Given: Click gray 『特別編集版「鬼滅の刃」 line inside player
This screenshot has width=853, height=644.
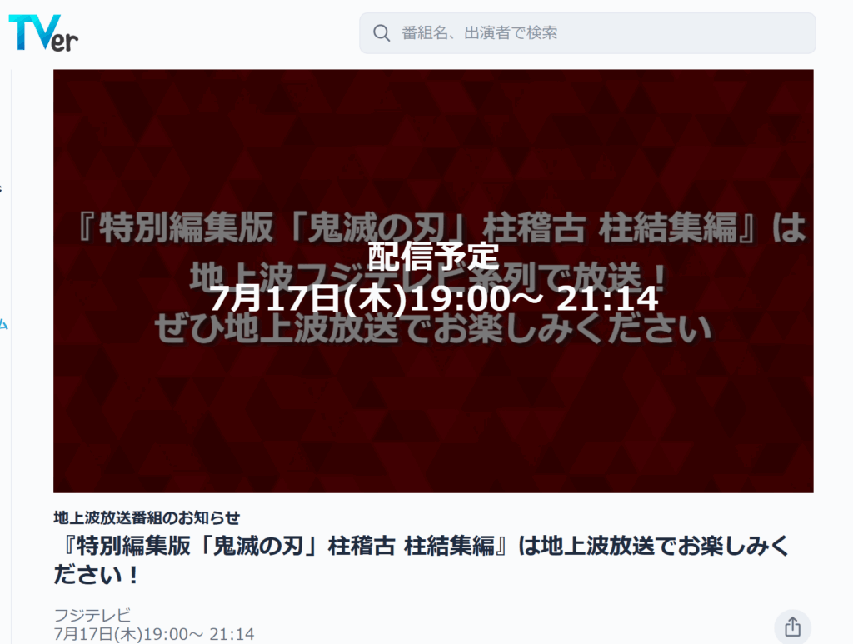Looking at the screenshot, I should point(441,227).
